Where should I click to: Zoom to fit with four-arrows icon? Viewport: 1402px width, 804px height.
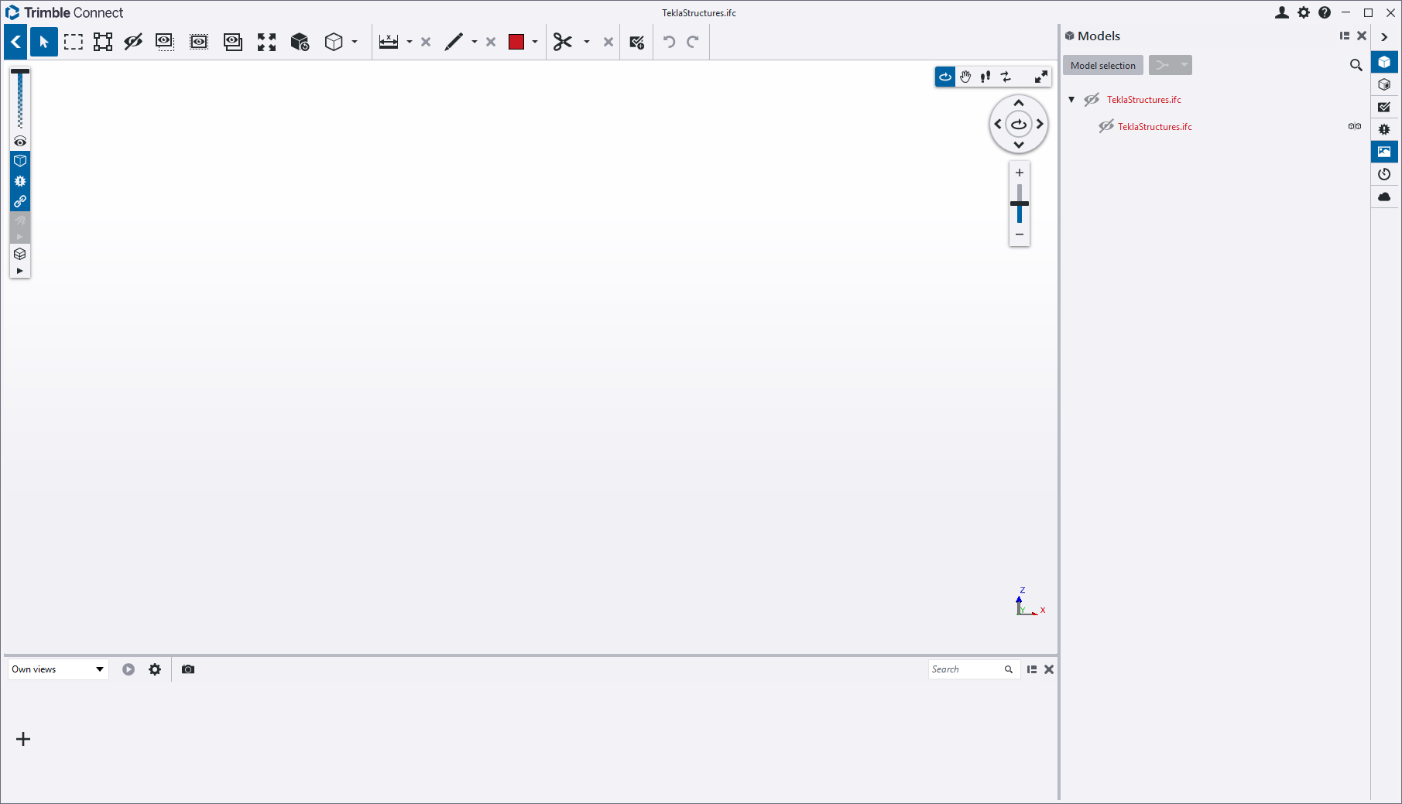266,42
